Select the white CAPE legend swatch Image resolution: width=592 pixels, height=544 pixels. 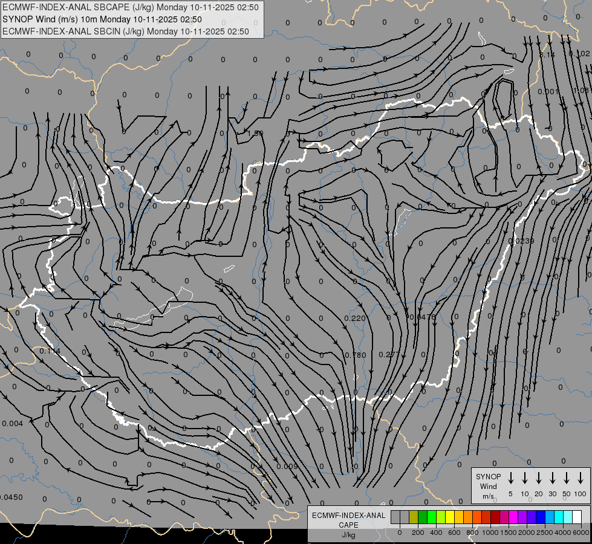[577, 517]
